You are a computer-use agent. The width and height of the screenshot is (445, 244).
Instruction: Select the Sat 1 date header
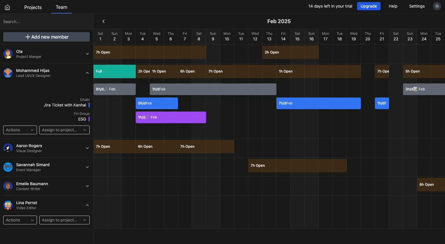point(100,37)
